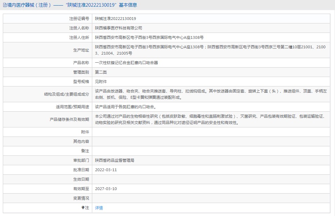Click the 型号规格 label
This screenshot has width=335, height=216.
(x=81, y=82)
